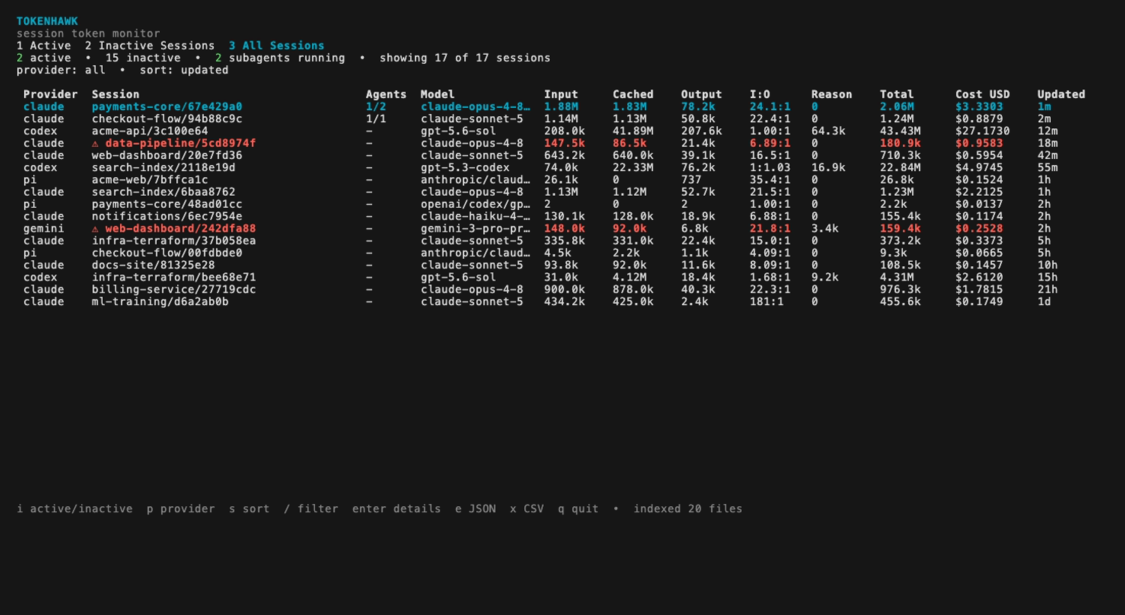Select the billing-service/27719cdc session
This screenshot has height=615, width=1125.
pyautogui.click(x=173, y=289)
